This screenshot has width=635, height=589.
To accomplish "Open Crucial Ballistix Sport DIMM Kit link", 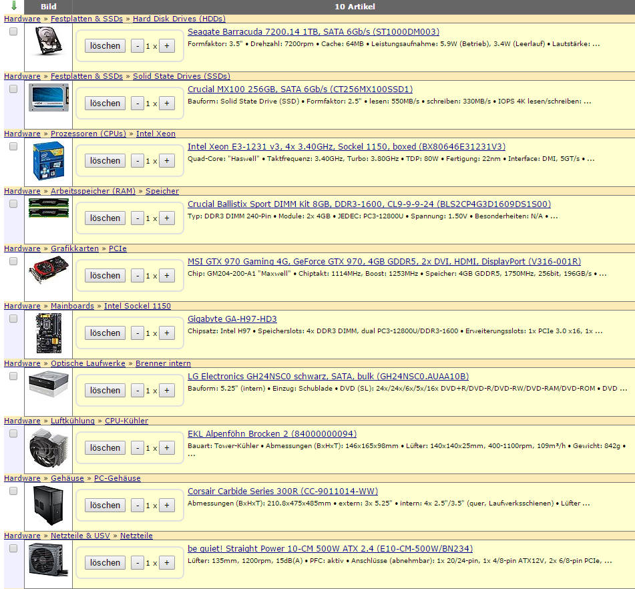I will click(369, 204).
